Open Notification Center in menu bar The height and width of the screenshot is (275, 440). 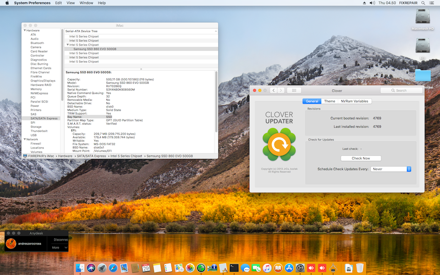click(x=432, y=3)
